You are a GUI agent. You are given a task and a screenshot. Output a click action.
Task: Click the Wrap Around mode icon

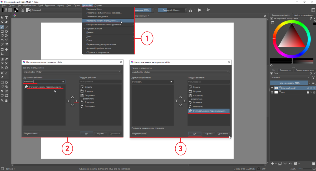coord(208,10)
